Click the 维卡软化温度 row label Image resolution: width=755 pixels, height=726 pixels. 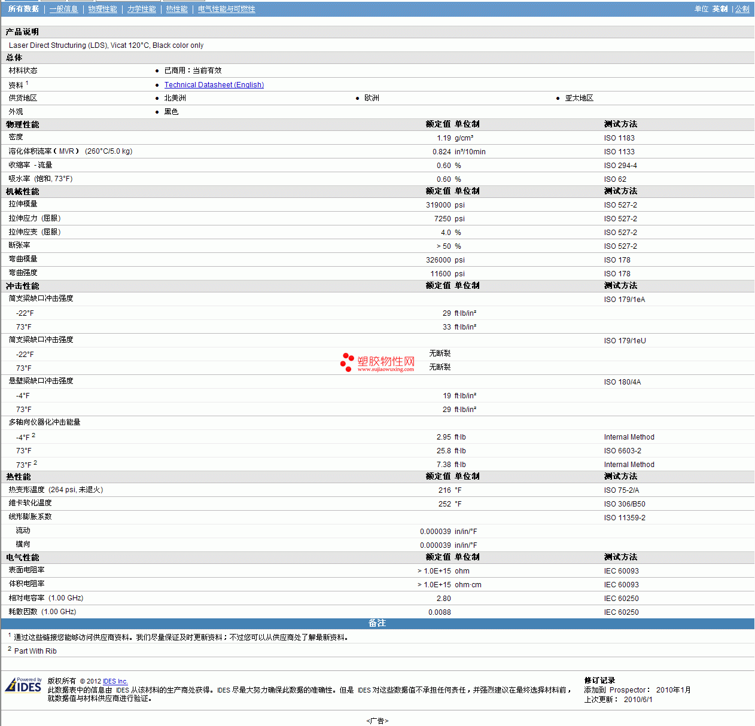click(x=30, y=503)
